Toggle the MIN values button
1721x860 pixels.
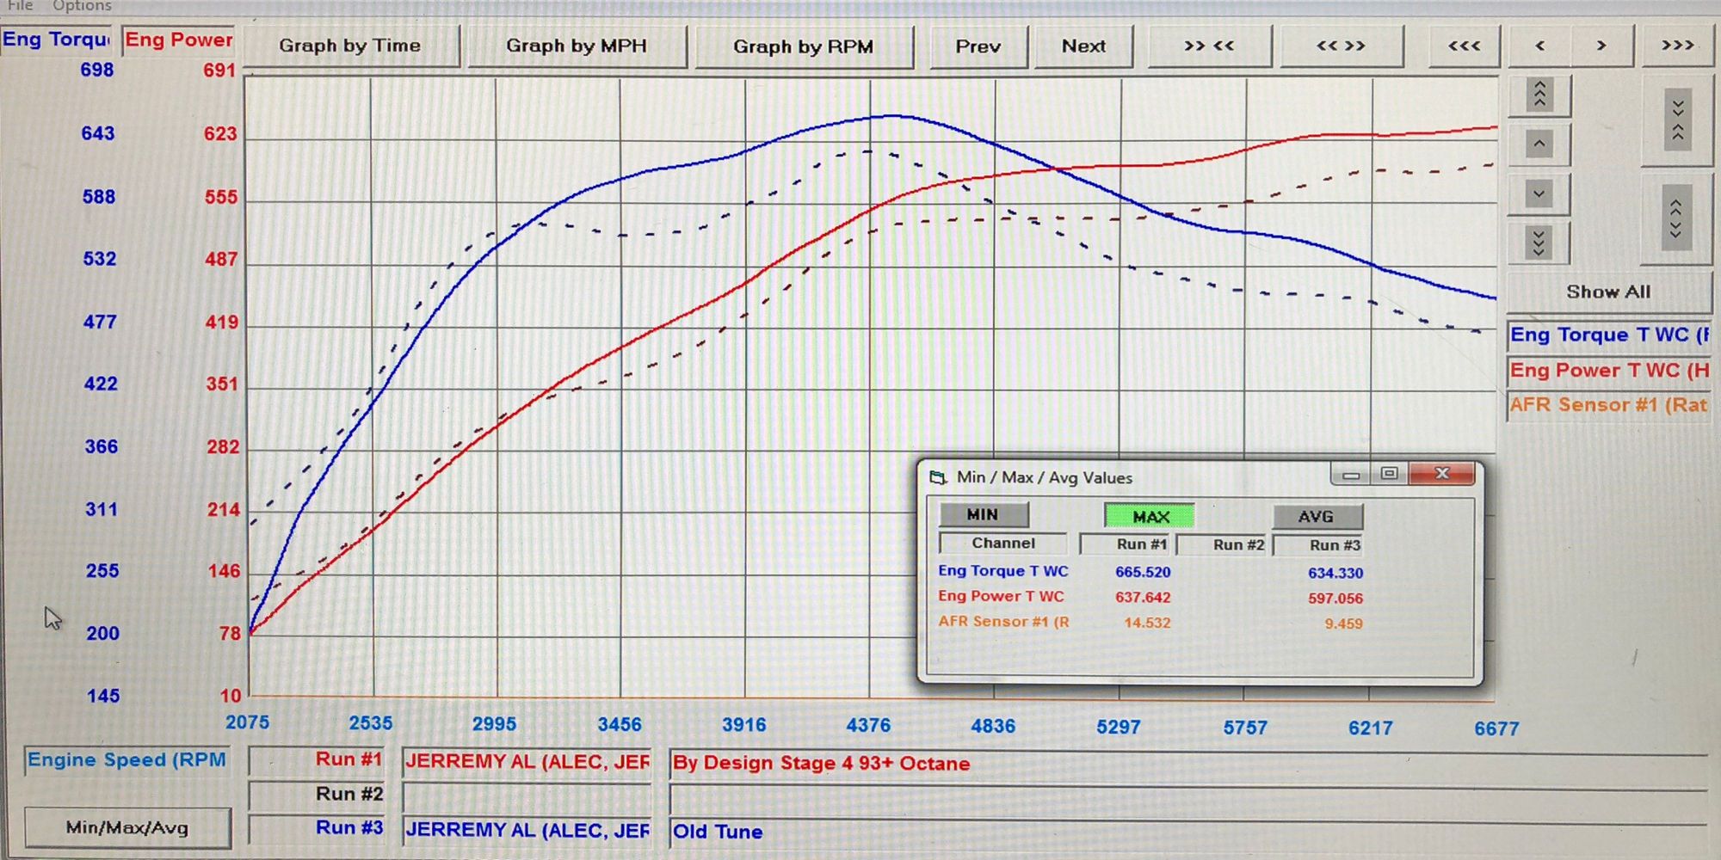[x=983, y=514]
